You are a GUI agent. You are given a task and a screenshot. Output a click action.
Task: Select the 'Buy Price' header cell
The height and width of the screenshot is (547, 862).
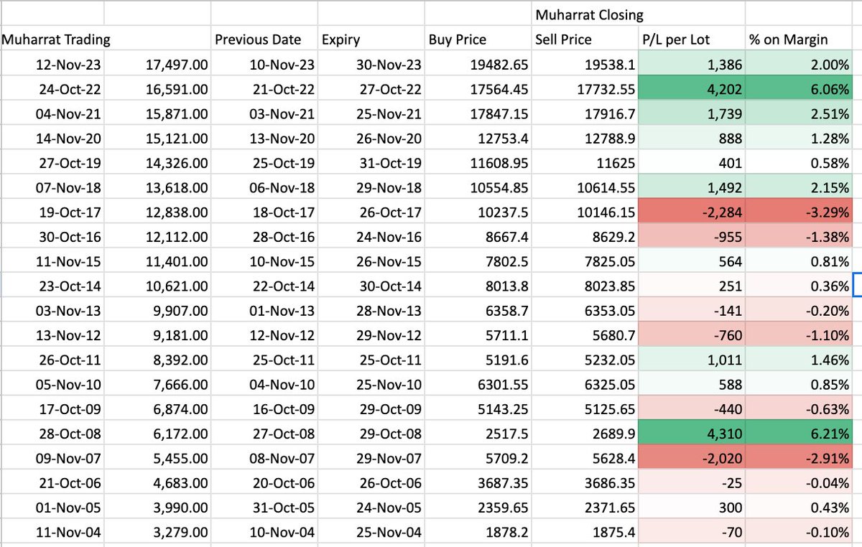478,40
